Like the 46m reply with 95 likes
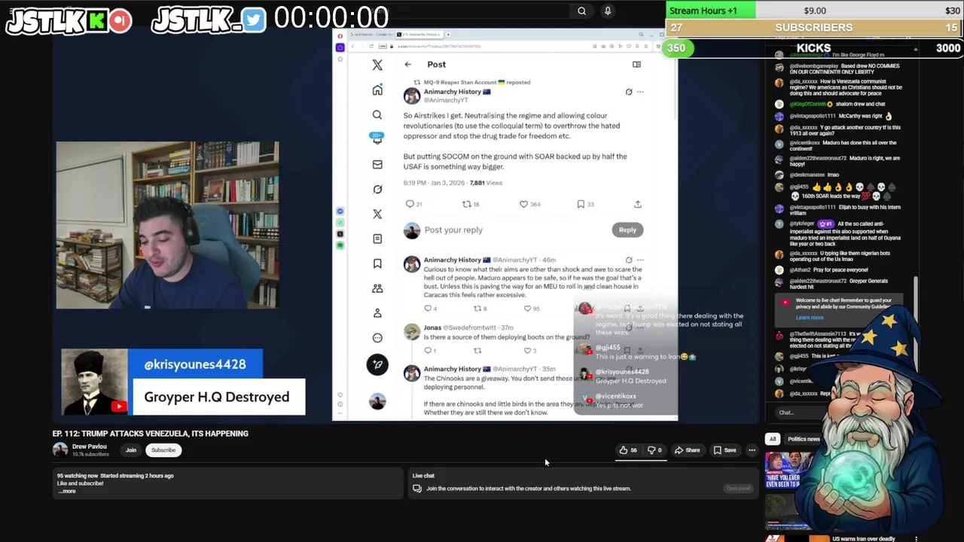This screenshot has width=964, height=542. tap(526, 309)
